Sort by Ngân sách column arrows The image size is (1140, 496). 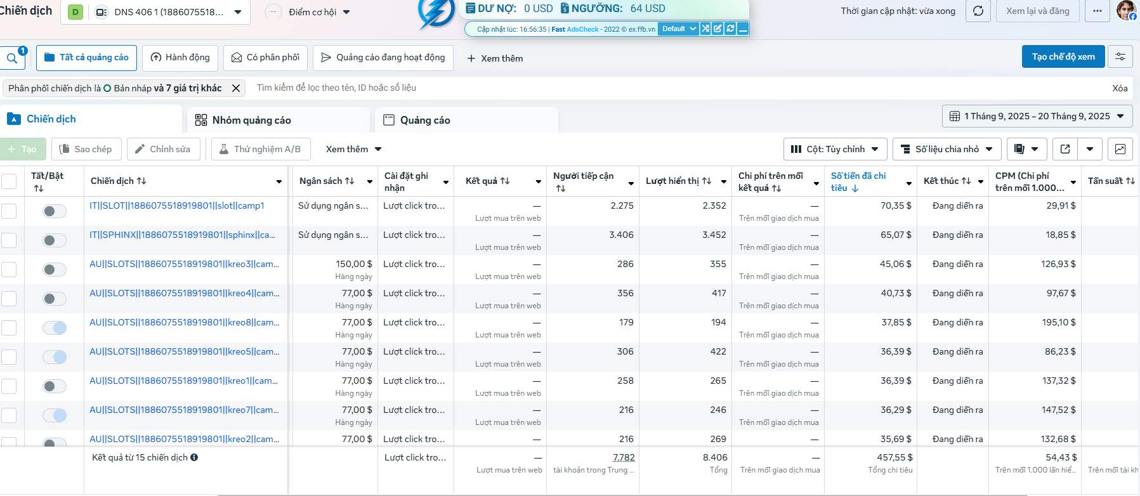pyautogui.click(x=350, y=181)
